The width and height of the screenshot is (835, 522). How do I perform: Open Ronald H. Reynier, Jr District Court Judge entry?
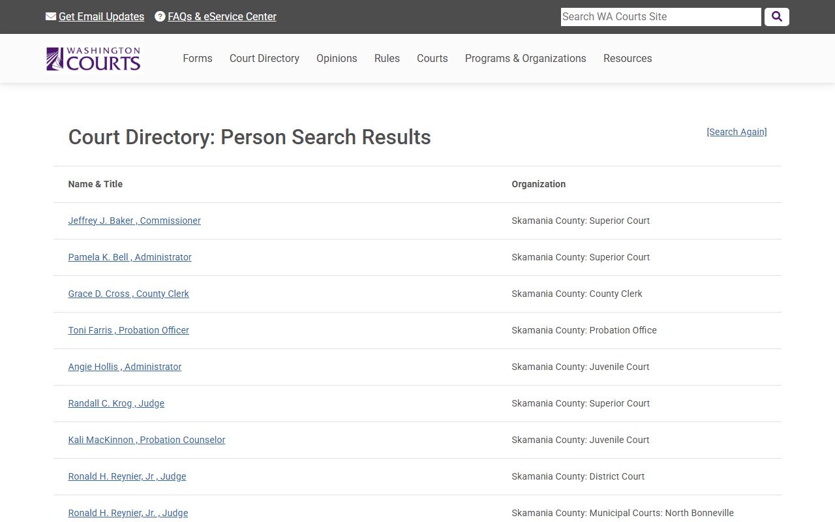point(127,476)
